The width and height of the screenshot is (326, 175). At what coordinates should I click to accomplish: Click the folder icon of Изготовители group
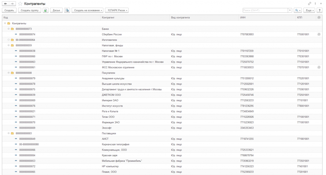pos(12,40)
